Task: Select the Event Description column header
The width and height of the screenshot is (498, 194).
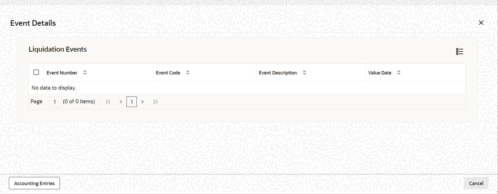Action: (278, 73)
